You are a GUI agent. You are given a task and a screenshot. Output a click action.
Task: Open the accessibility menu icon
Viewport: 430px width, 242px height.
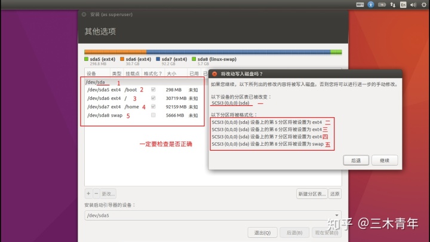(x=371, y=4)
